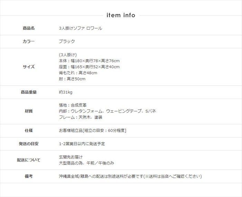Select the 約31kg weight value
Image resolution: width=242 pixels, height=197 pixels.
tap(66, 92)
